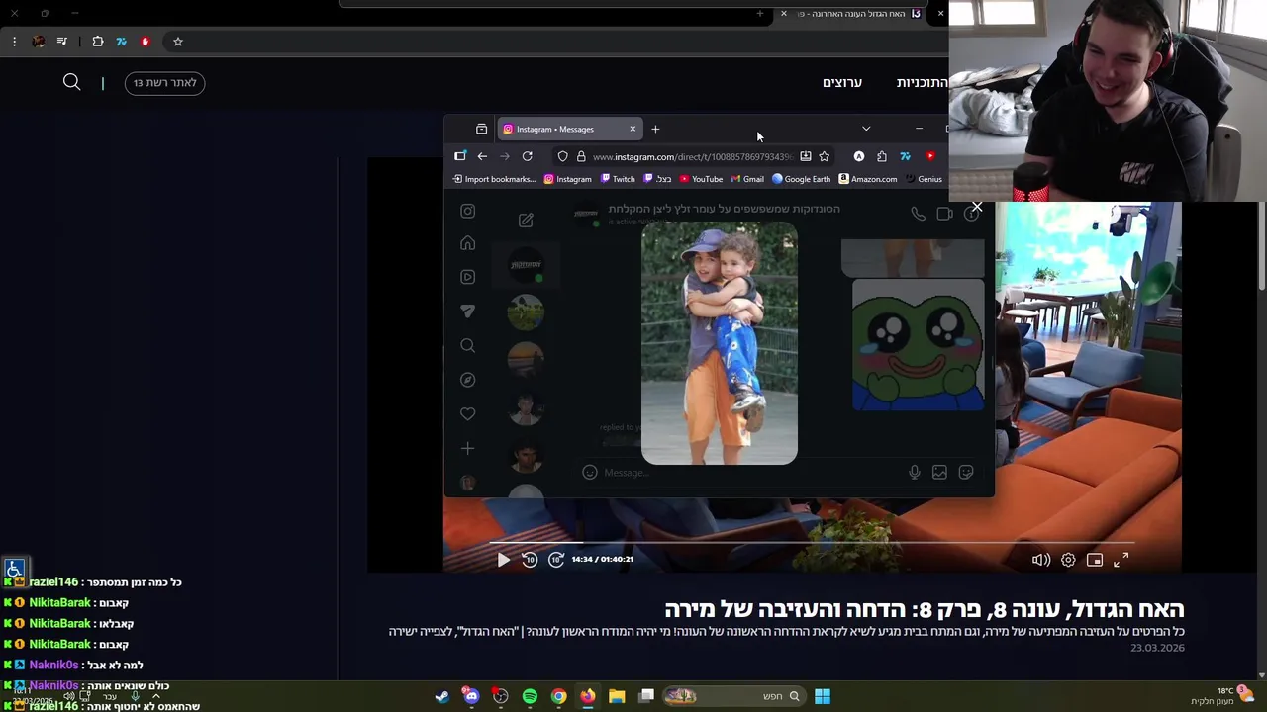Open site search magnifier in the header
Image resolution: width=1267 pixels, height=712 pixels.
click(x=71, y=82)
